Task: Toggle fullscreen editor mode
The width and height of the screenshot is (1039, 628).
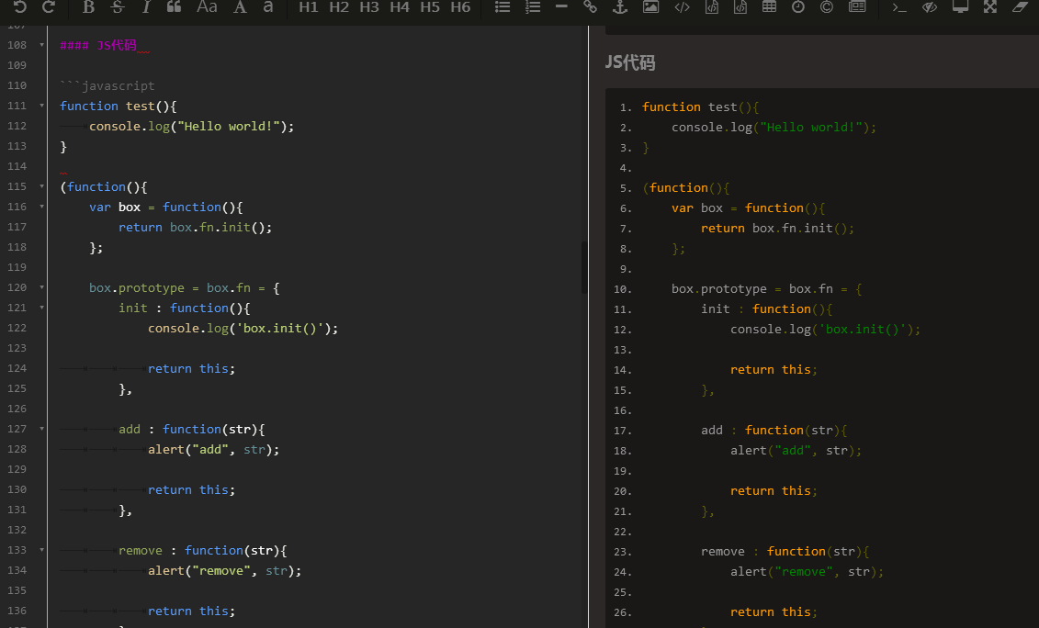Action: 990,6
